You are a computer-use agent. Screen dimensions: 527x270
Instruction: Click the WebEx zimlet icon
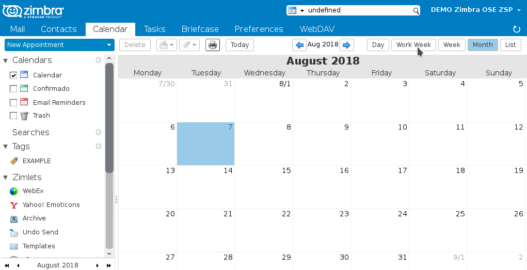click(14, 191)
